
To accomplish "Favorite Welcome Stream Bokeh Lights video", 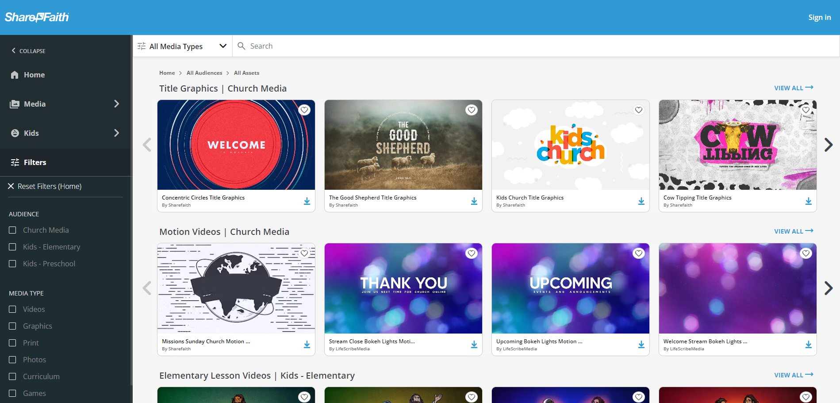I will [806, 253].
